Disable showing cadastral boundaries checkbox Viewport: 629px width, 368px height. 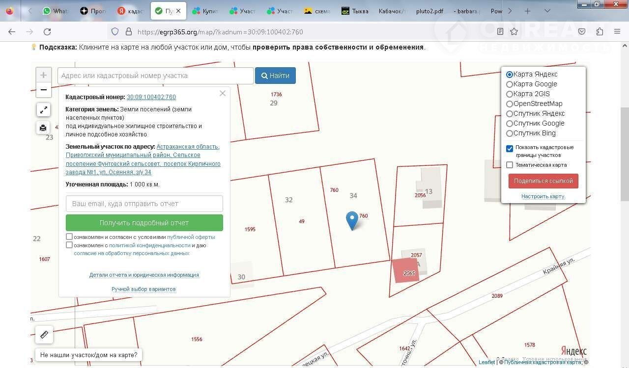pos(510,148)
